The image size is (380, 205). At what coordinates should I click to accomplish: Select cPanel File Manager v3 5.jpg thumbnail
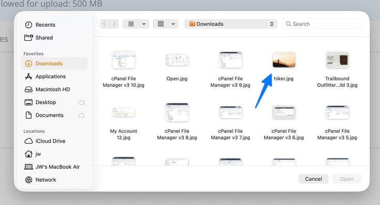337,112
